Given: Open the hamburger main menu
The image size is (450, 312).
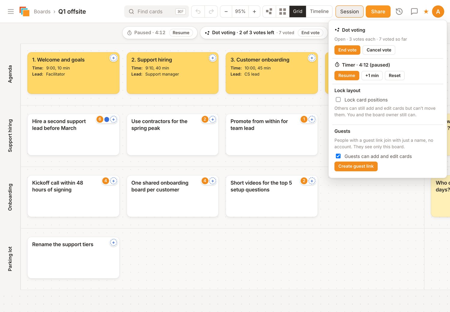Looking at the screenshot, I should (x=11, y=11).
